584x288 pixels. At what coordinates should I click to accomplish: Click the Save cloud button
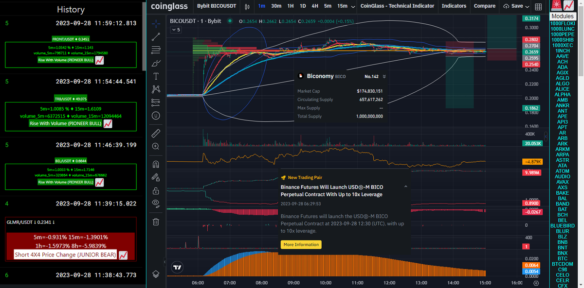513,6
